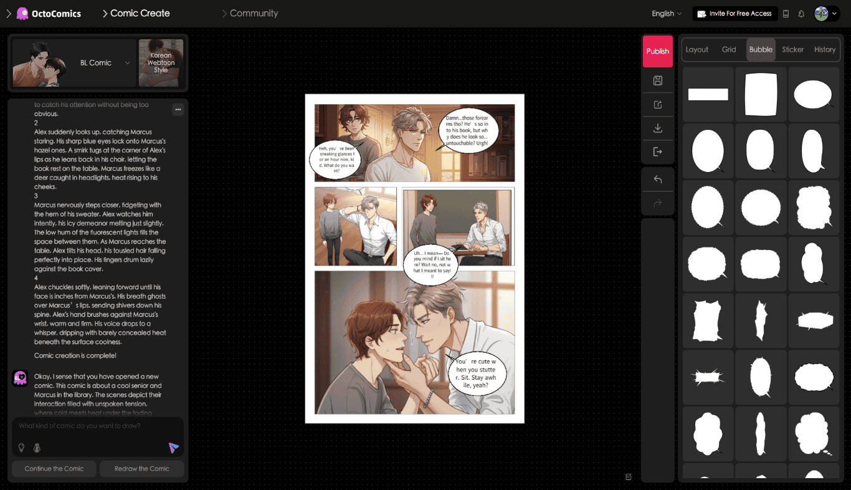851x490 pixels.
Task: Open the Community section
Action: tap(250, 13)
